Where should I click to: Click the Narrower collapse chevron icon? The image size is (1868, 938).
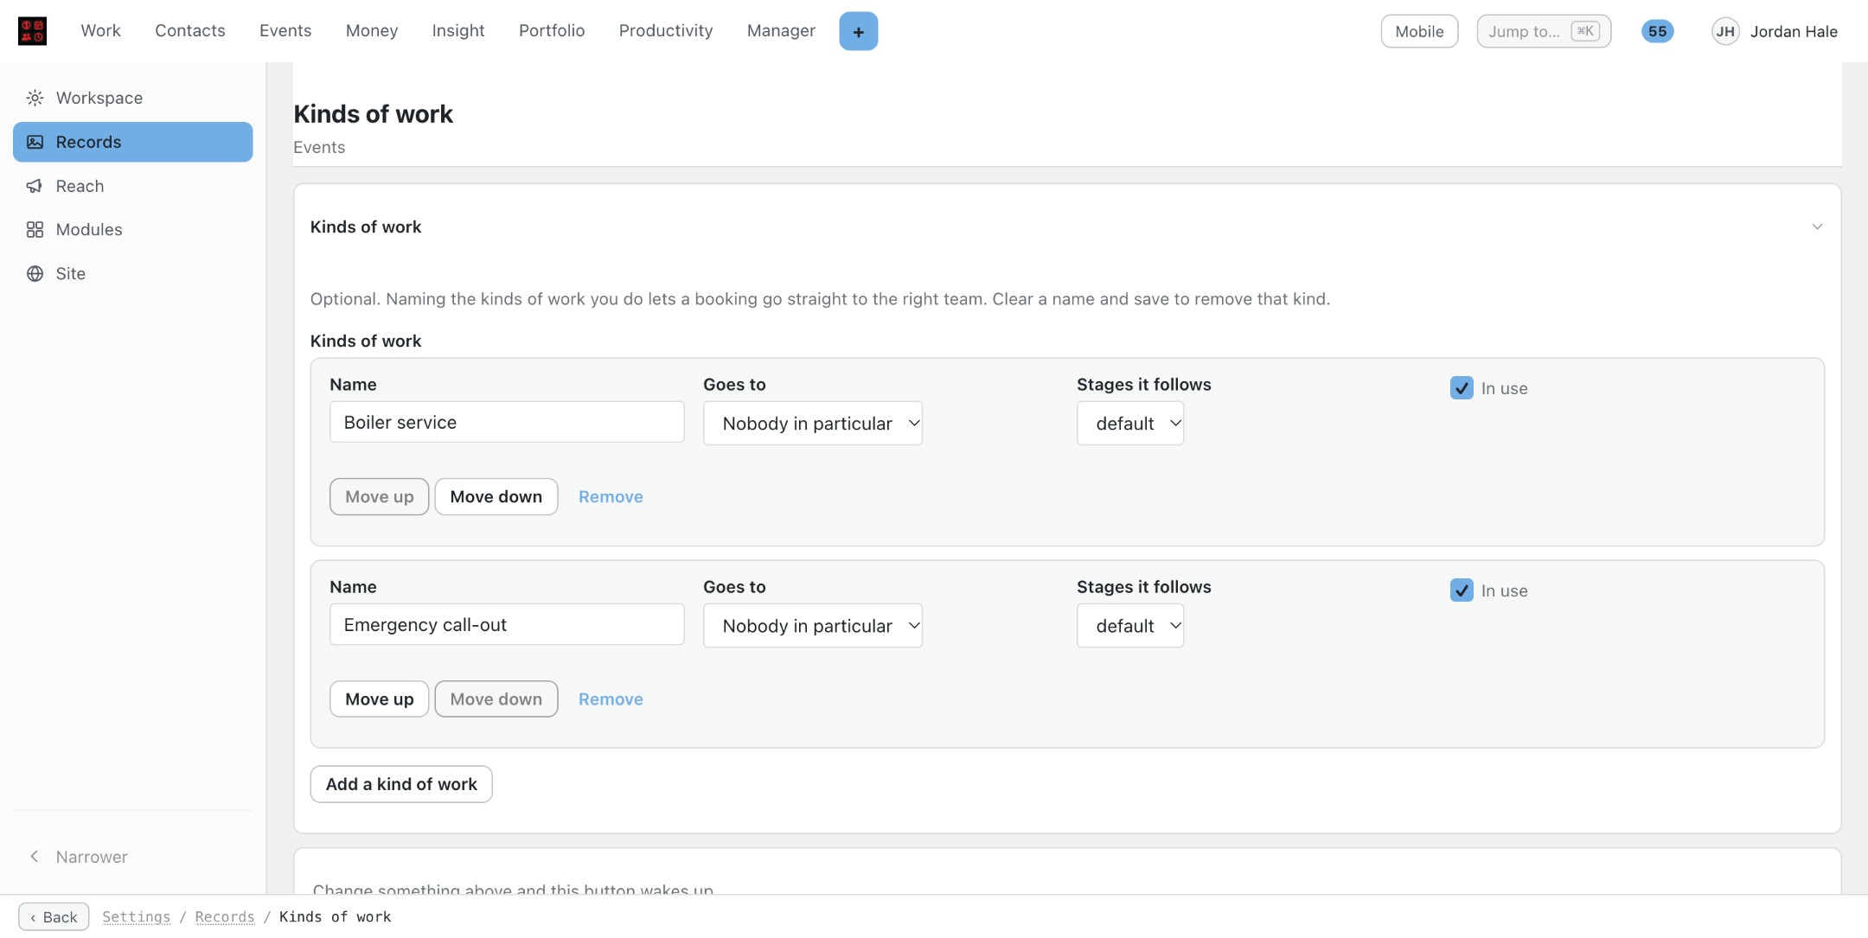[x=35, y=856]
